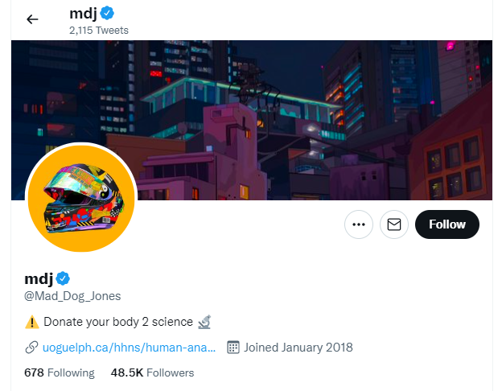Click the Joined January 2018 text

coord(298,348)
